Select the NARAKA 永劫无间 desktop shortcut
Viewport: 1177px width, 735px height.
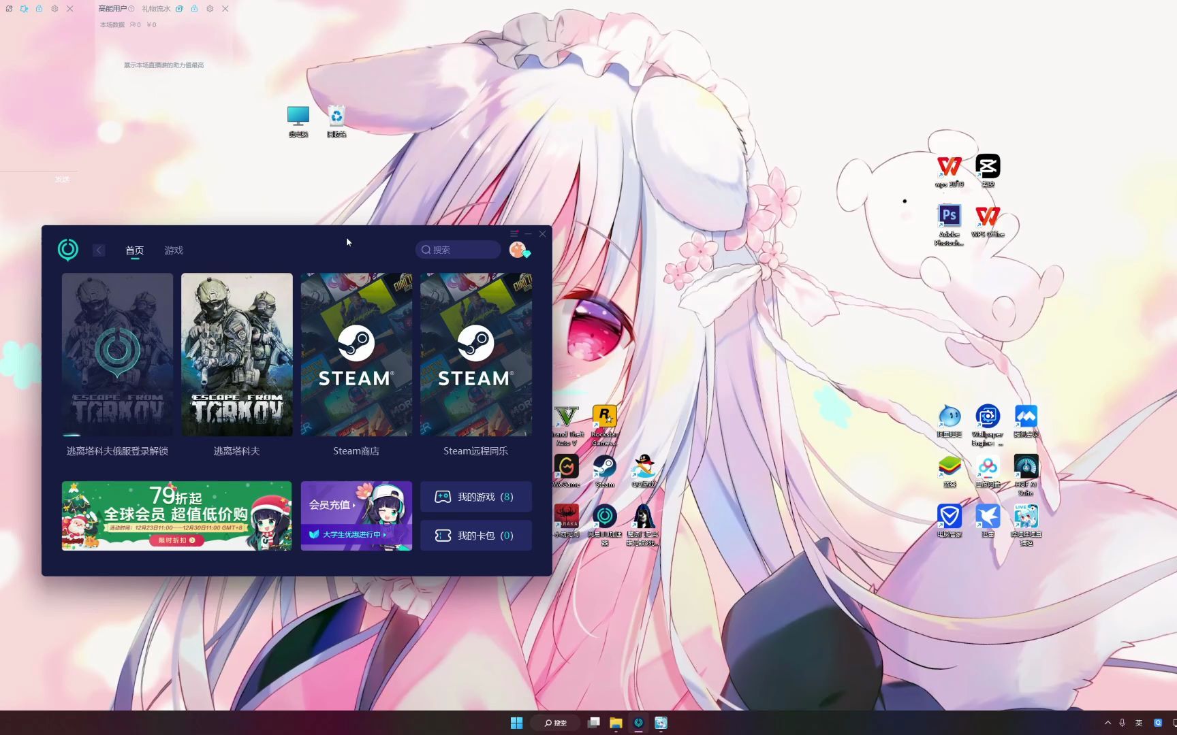(x=566, y=521)
